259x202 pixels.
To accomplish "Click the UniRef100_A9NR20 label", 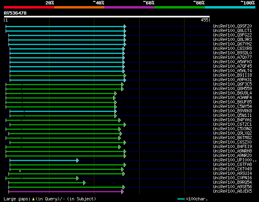I will (x=232, y=155).
